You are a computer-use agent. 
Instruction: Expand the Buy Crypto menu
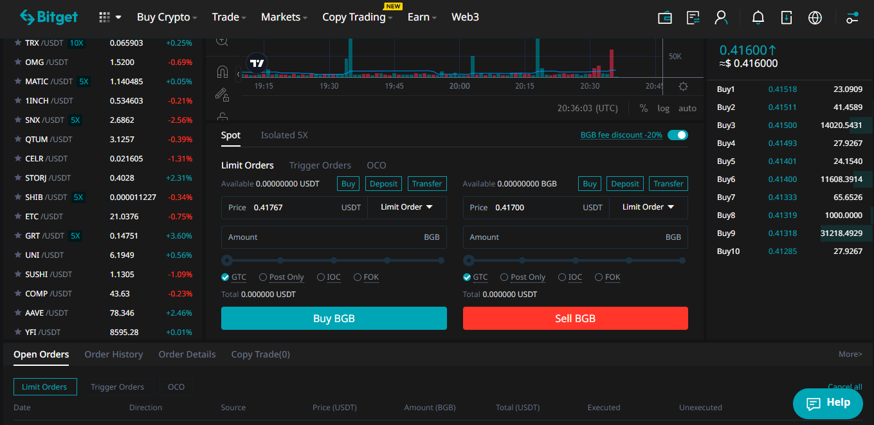coord(167,17)
